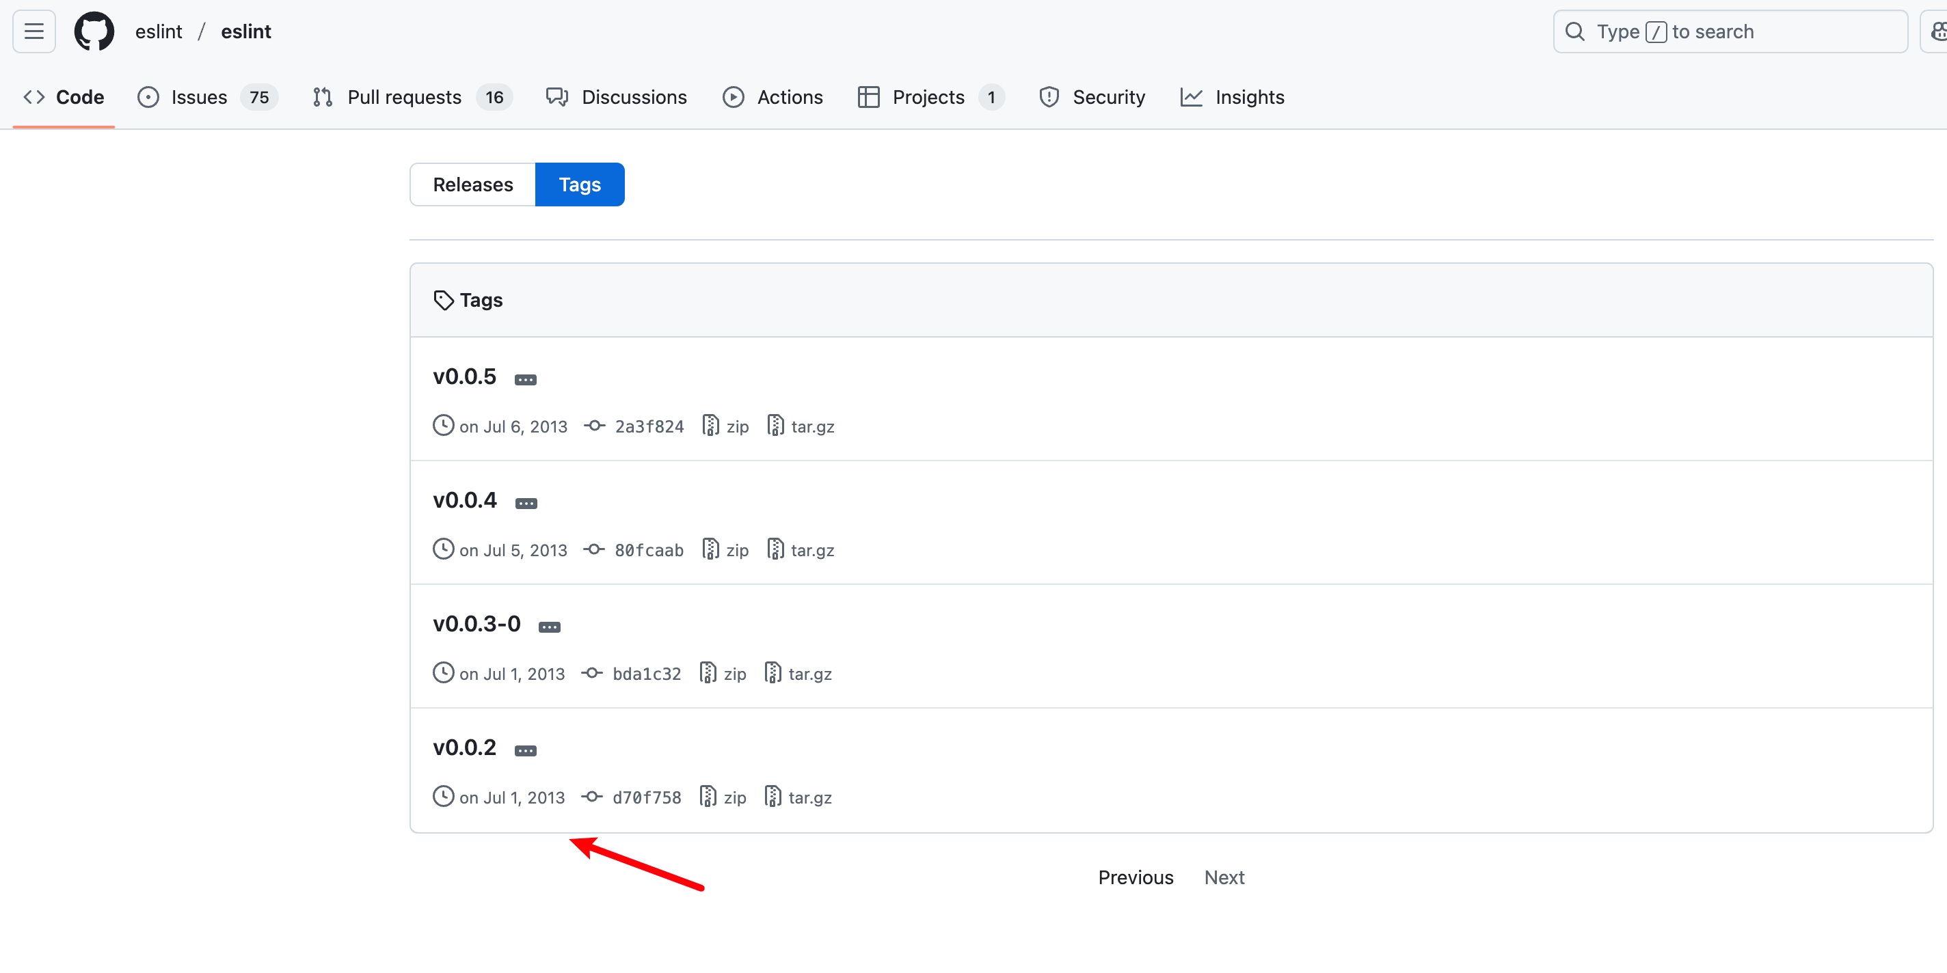1947x973 pixels.
Task: Open the hamburger navigation menu
Action: 34,31
